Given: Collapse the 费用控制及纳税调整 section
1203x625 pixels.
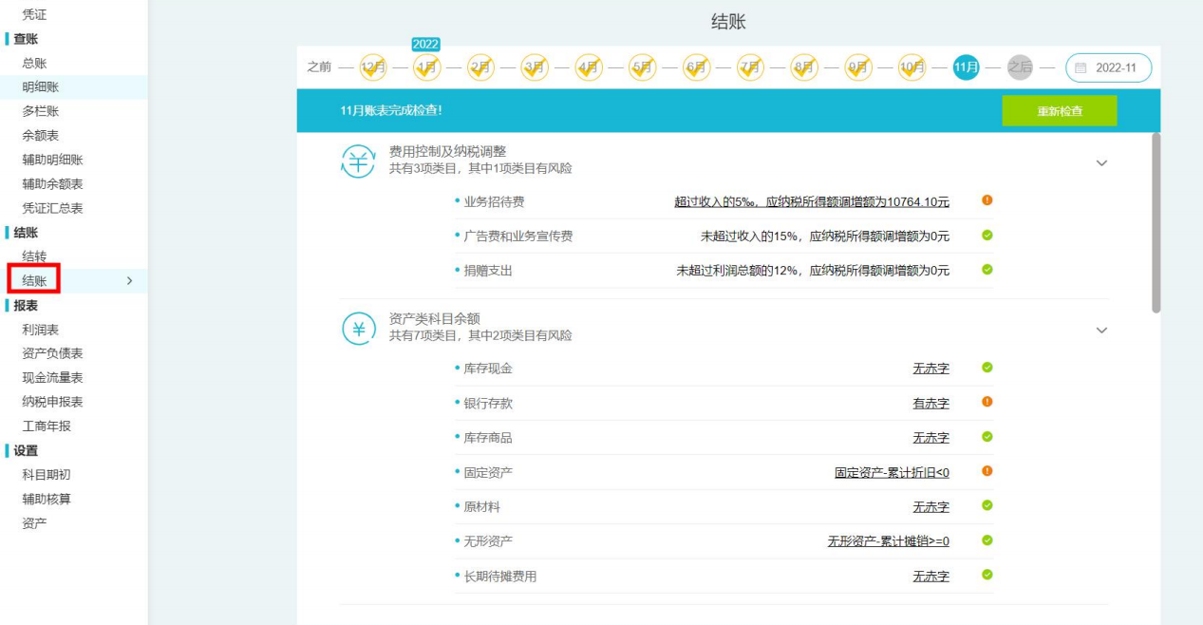Looking at the screenshot, I should click(1101, 163).
